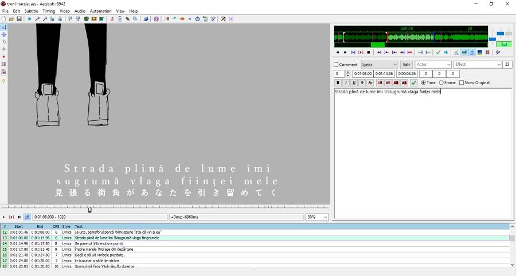The height and width of the screenshot is (276, 516).
Task: Expand the Actor dropdown
Action: [x=433, y=65]
